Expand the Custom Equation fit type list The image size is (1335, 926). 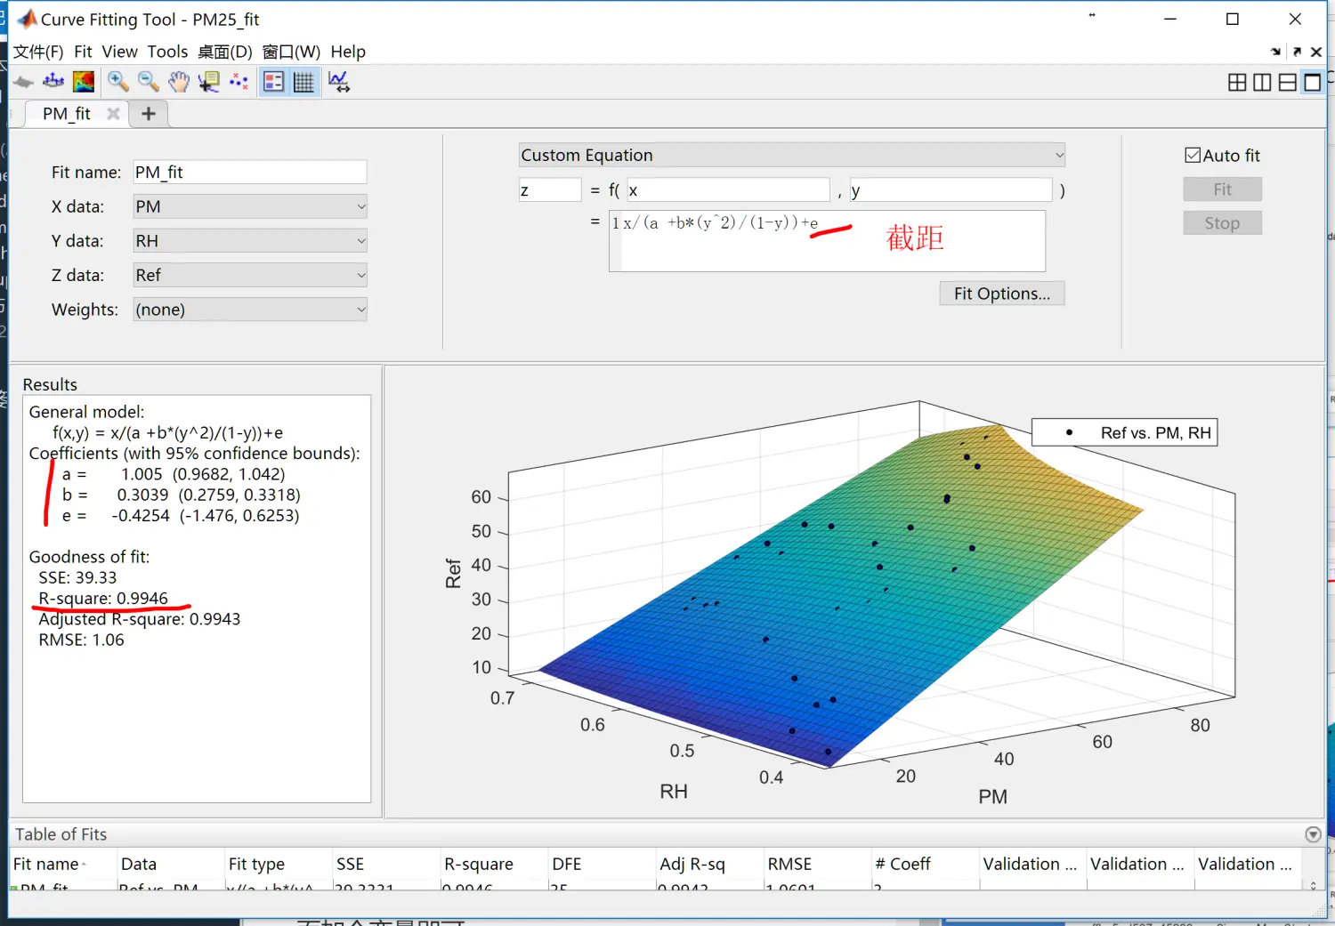792,155
